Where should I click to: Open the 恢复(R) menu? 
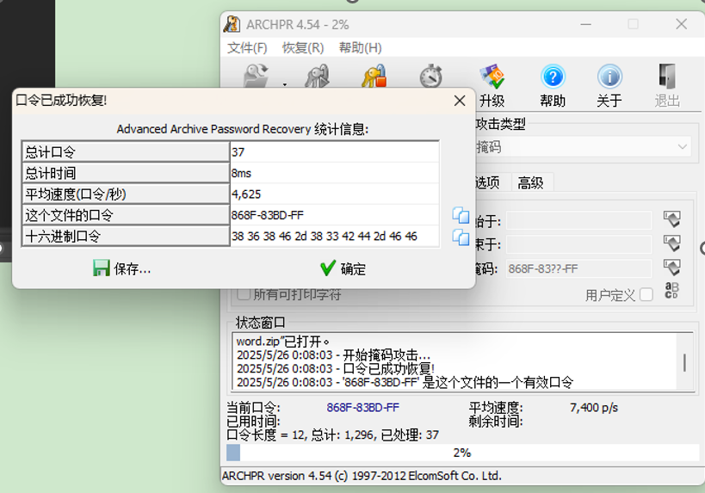(303, 47)
